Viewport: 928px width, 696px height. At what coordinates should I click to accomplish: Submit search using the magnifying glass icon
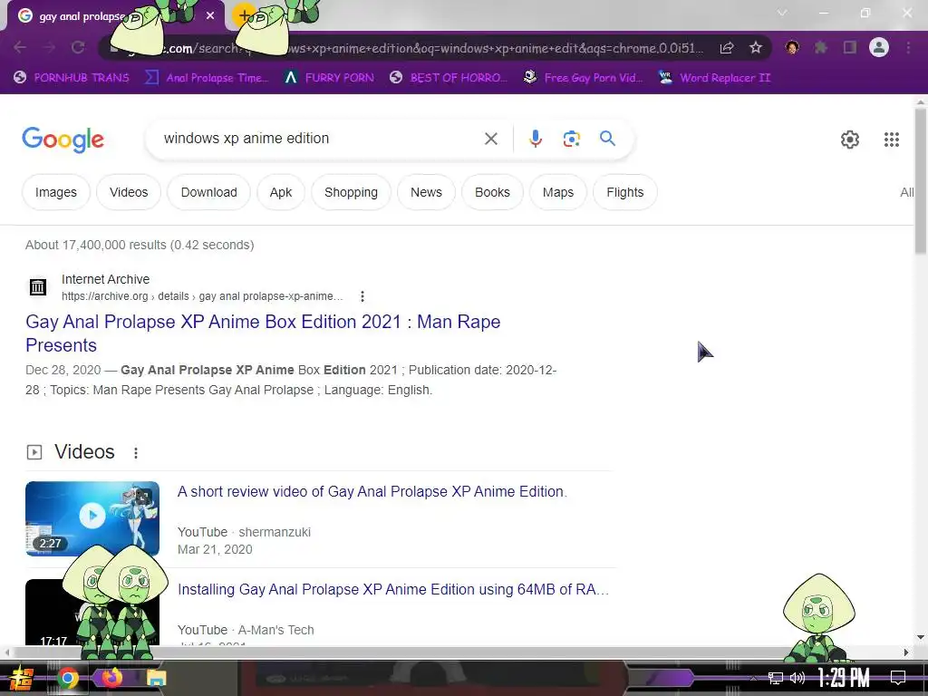click(607, 139)
